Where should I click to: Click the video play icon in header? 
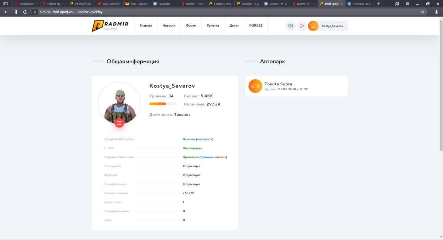point(302,25)
